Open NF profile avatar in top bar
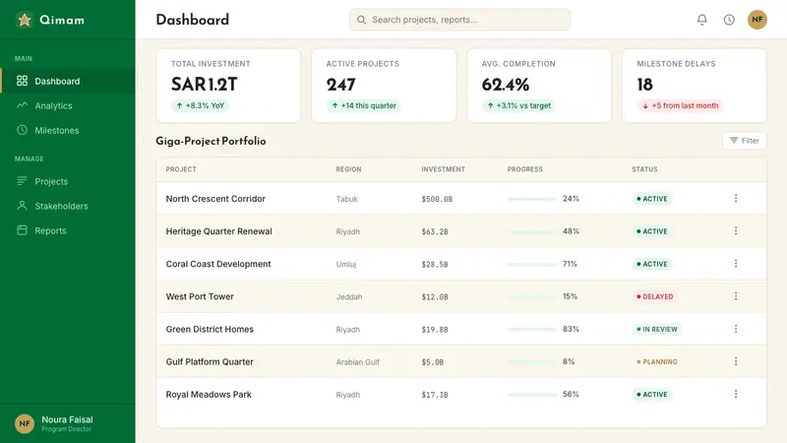The image size is (787, 443). 757,20
